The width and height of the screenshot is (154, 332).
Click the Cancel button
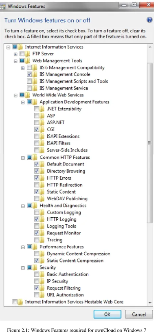139,314
